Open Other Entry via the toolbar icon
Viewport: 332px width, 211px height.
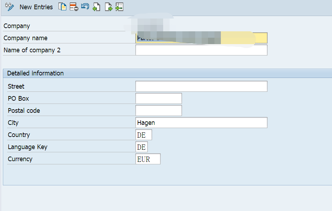click(119, 7)
